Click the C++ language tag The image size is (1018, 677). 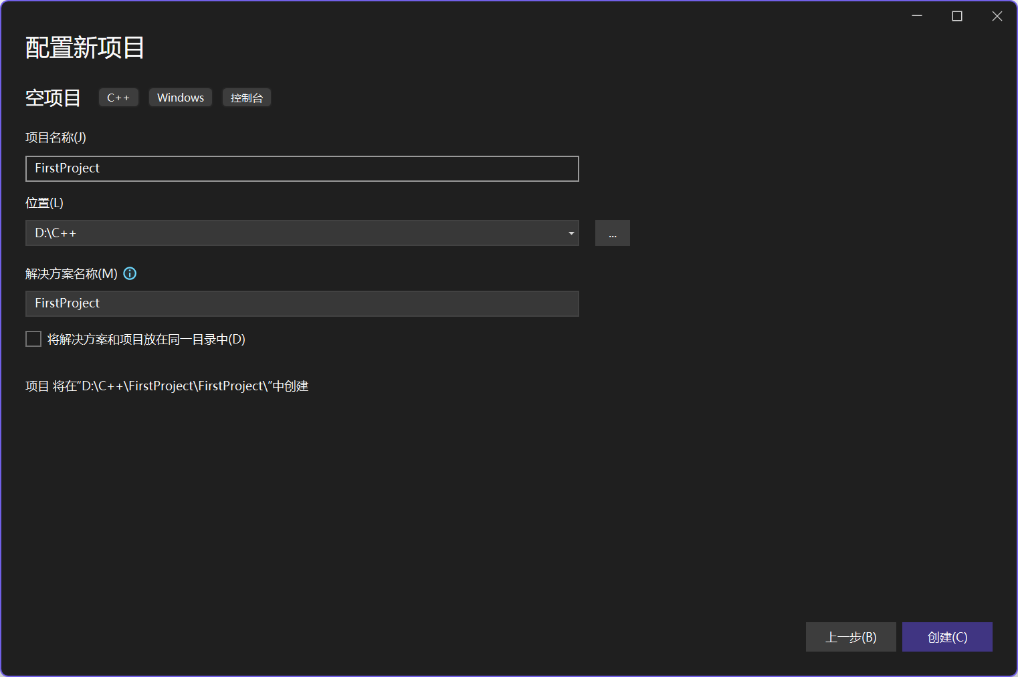(118, 98)
